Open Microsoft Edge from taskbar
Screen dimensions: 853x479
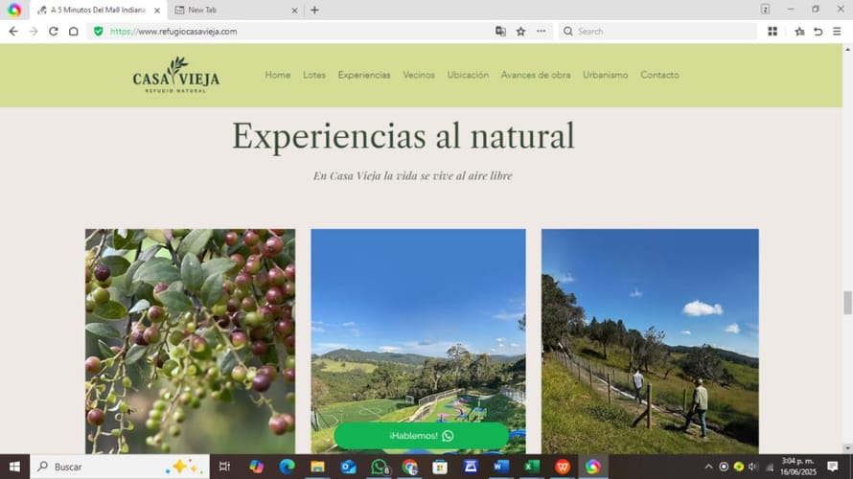287,467
